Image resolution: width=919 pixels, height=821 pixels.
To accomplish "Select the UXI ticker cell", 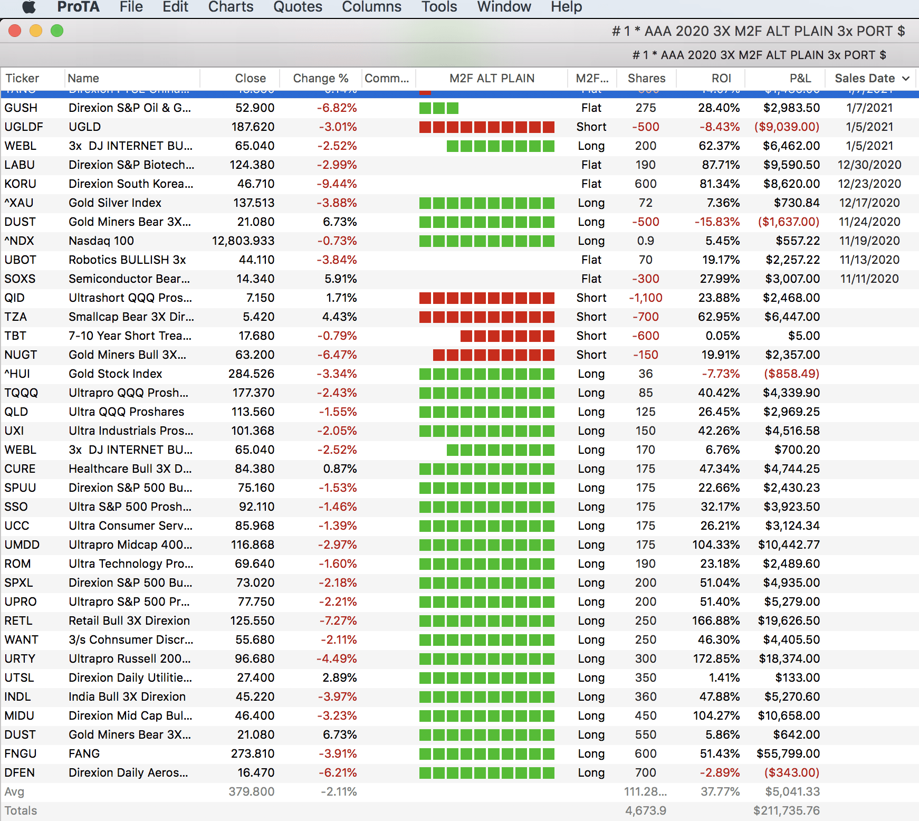I will pyautogui.click(x=14, y=431).
